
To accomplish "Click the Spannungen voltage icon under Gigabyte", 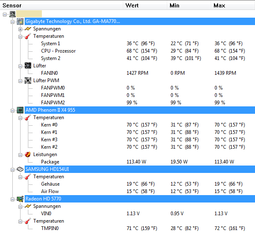I will pyautogui.click(x=28, y=29).
